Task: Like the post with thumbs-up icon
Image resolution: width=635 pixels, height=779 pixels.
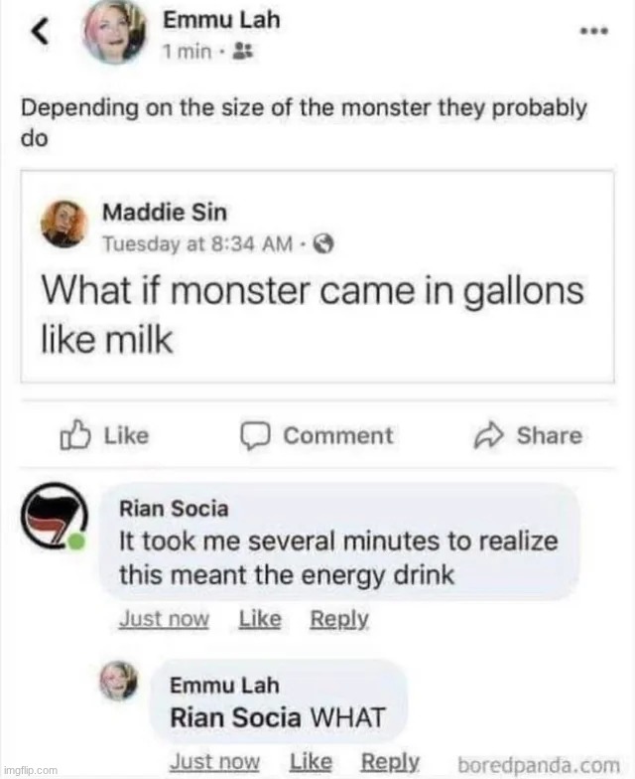Action: pos(74,435)
